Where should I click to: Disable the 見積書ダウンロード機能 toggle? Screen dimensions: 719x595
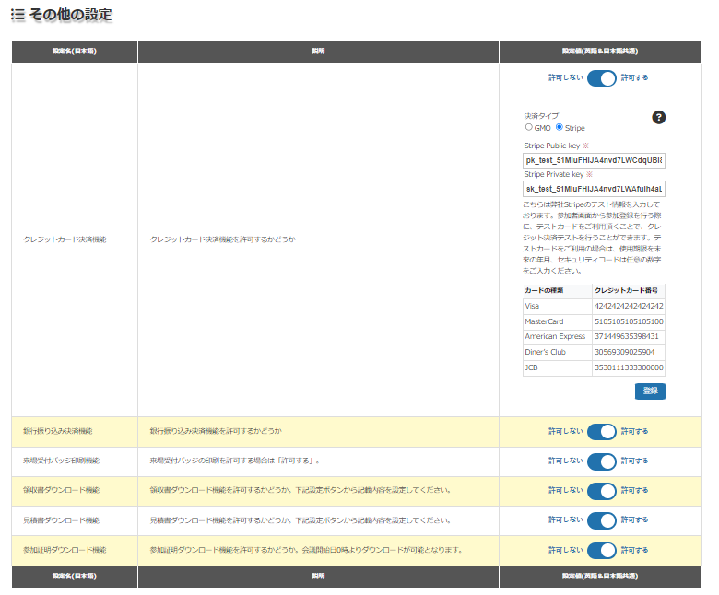[601, 520]
